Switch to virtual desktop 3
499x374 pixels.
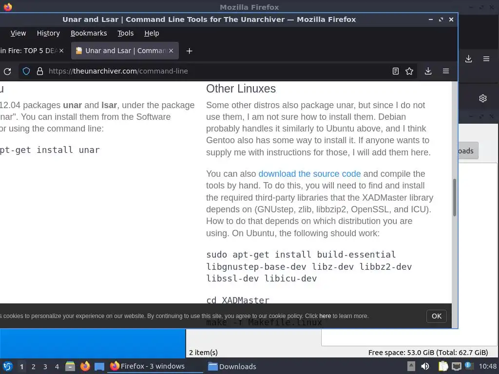pos(45,366)
